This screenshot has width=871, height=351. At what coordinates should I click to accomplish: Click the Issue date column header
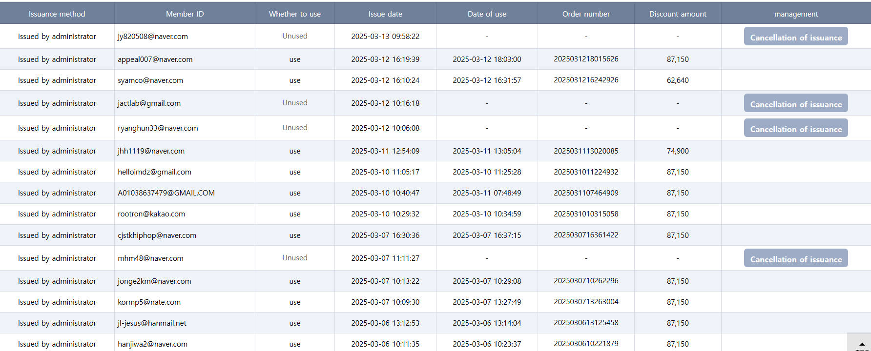point(385,14)
